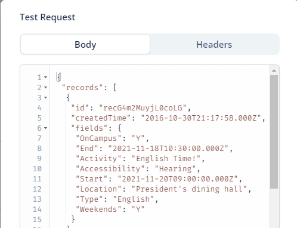Collapse the records array on line 2

45,87
